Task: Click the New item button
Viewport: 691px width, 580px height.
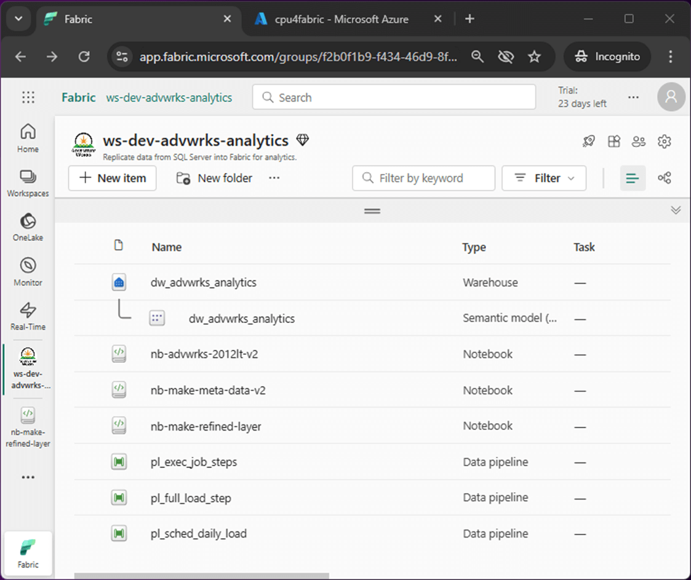Action: [x=113, y=178]
